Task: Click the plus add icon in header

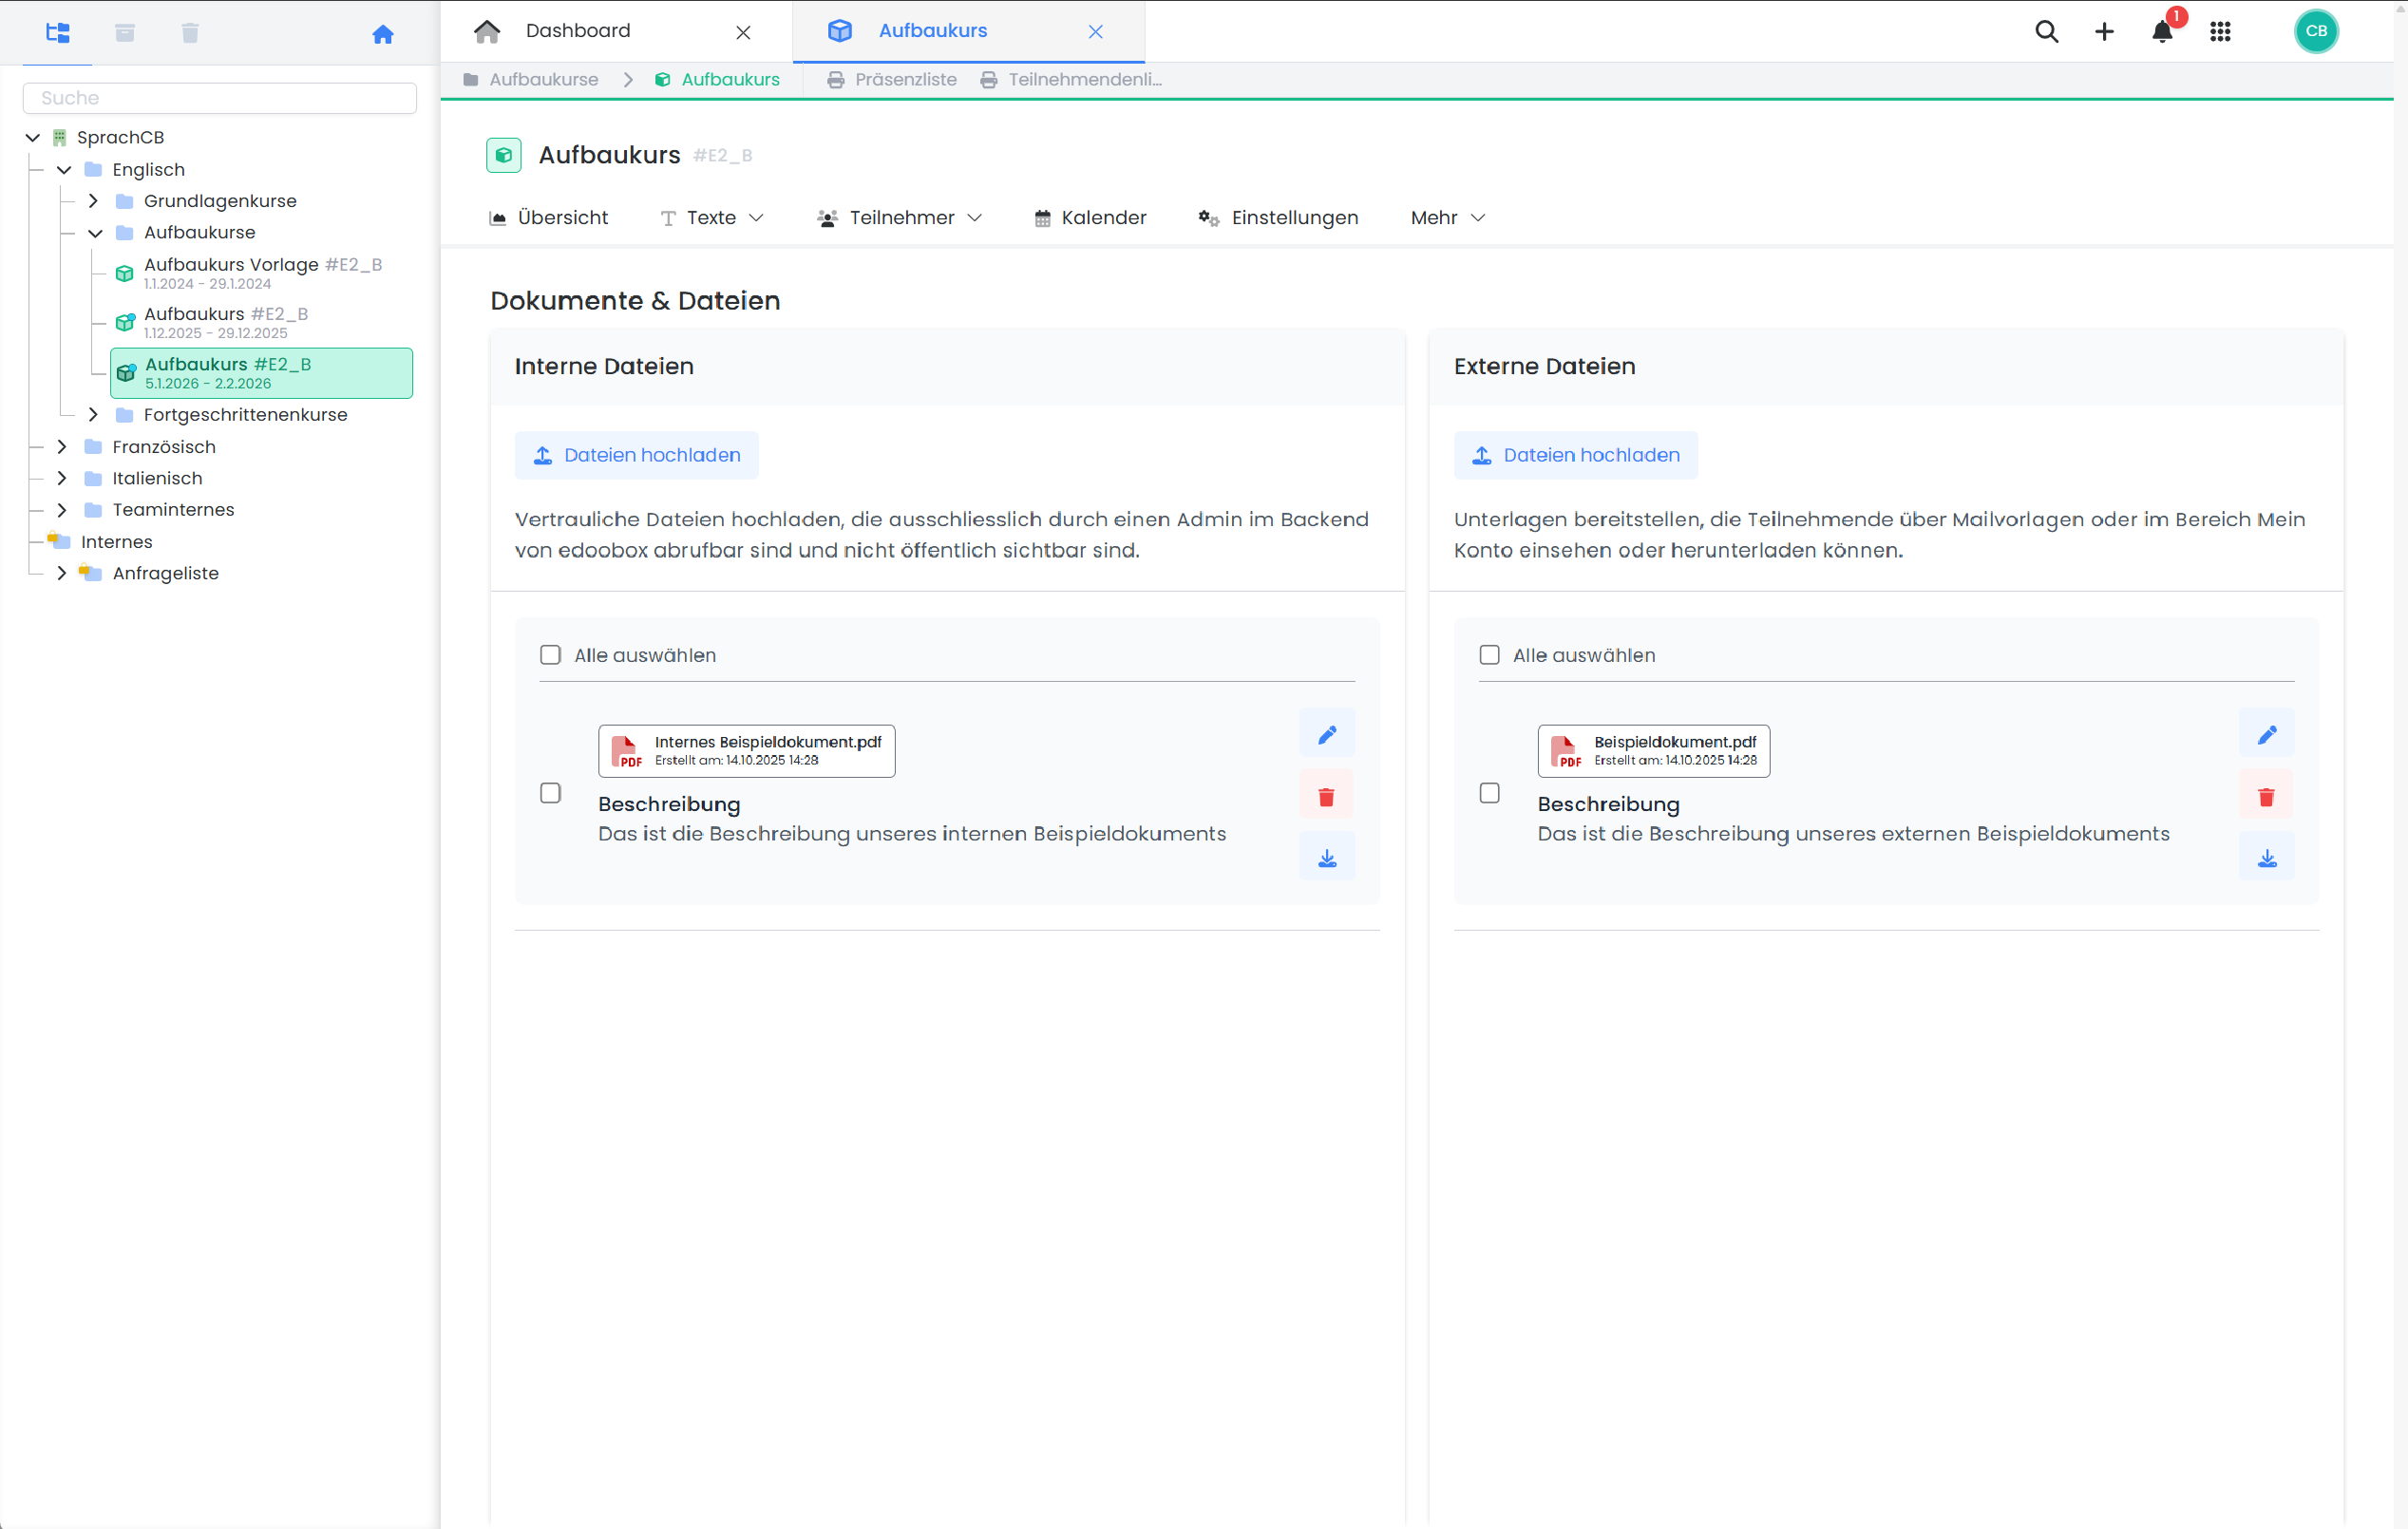Action: tap(2104, 32)
